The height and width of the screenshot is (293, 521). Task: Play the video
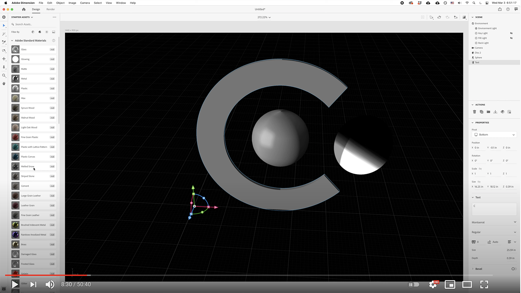[15, 284]
